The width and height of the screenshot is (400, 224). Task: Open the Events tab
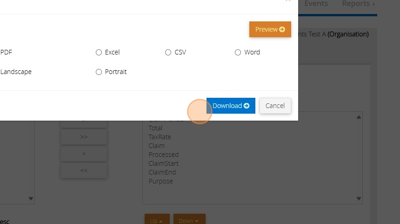(x=316, y=4)
